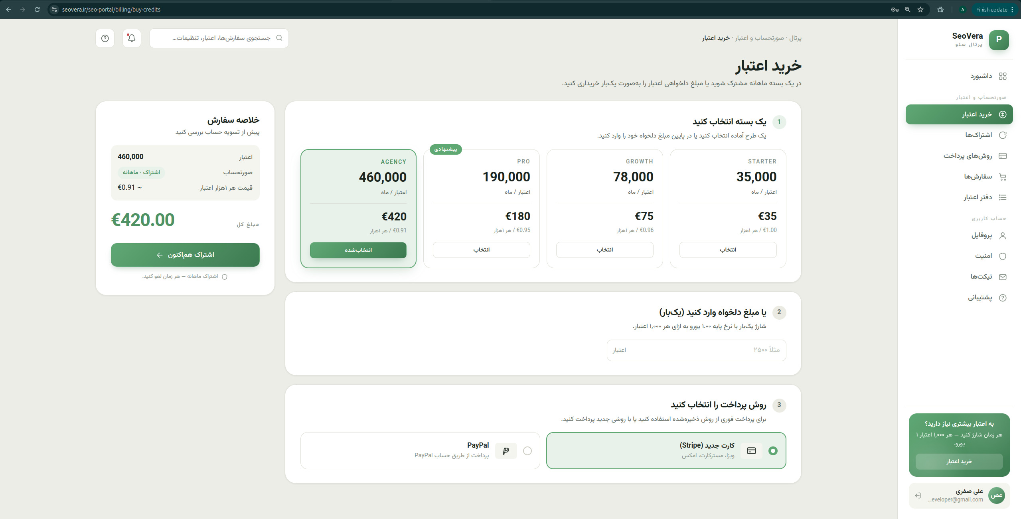Go back with the browser back arrow
This screenshot has width=1021, height=519.
pos(8,10)
